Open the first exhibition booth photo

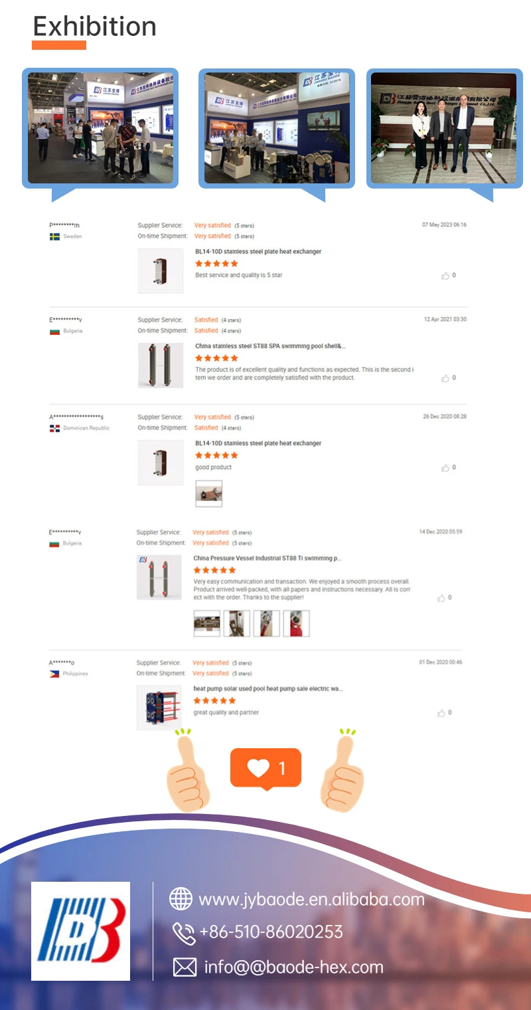click(100, 128)
